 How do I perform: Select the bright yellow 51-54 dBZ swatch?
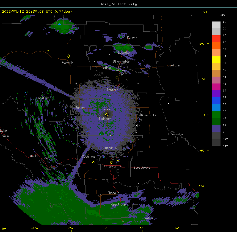[216, 59]
